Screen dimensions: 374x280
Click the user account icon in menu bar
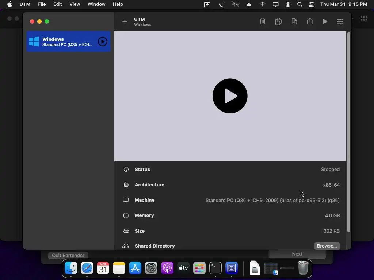(x=288, y=4)
